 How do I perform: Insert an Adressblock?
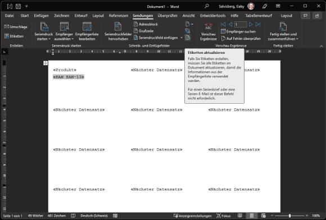pyautogui.click(x=146, y=24)
